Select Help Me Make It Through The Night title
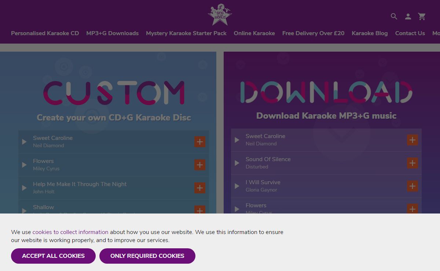The image size is (440, 271). pos(80,184)
